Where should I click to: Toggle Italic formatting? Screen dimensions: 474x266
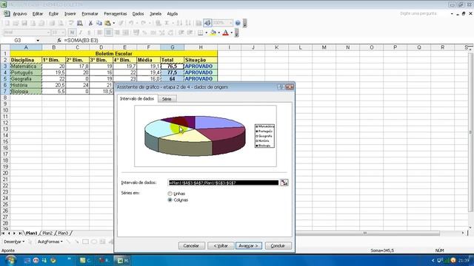[81, 33]
